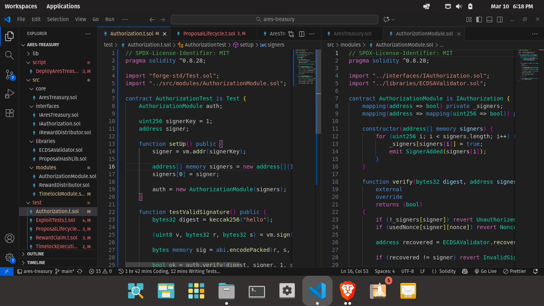Open AresTreasury.sol in the file tree
The height and width of the screenshot is (306, 544).
pos(58,97)
